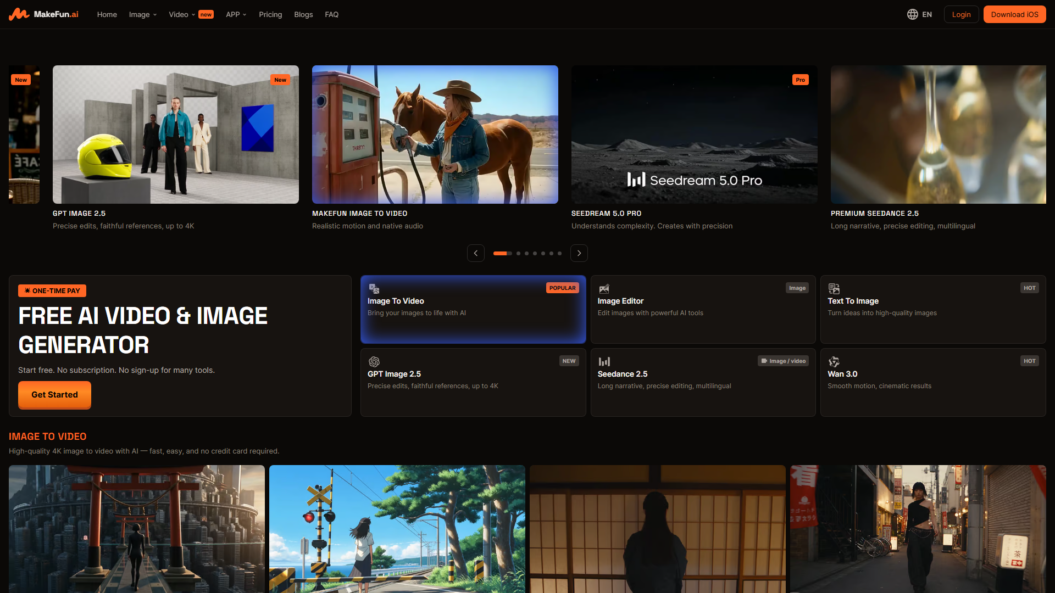Click the IMAGE TO VIDEO section heading
Viewport: 1055px width, 593px height.
(x=48, y=437)
